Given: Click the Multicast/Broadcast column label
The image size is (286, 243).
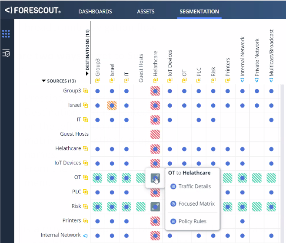Looking at the screenshot, I should 271,53.
